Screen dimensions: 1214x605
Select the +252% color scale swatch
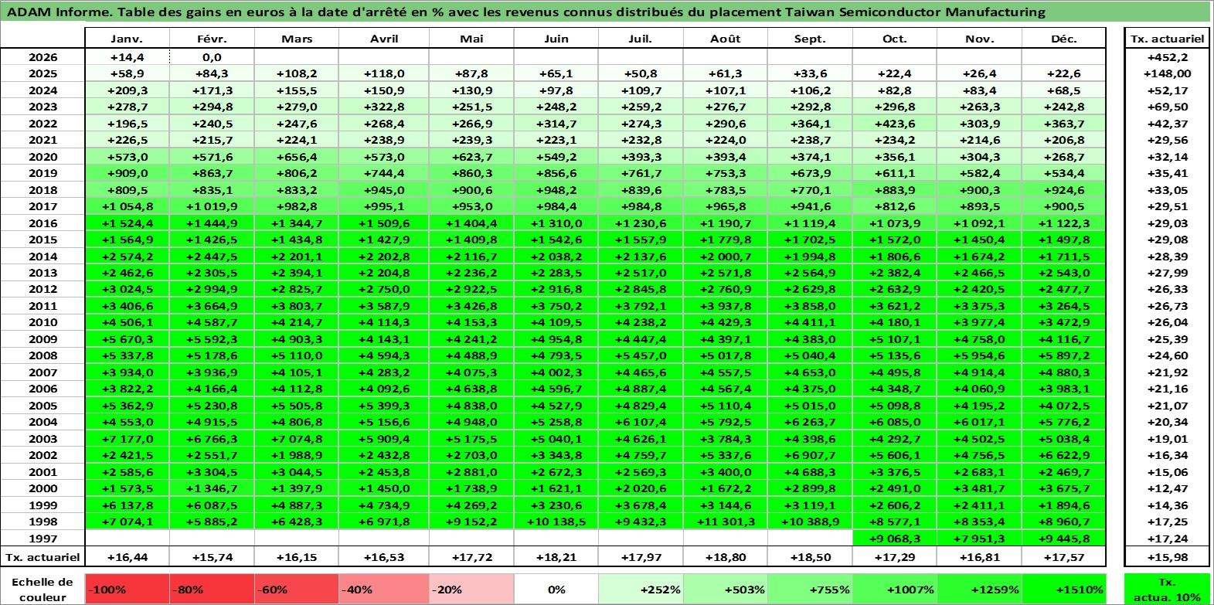641,589
